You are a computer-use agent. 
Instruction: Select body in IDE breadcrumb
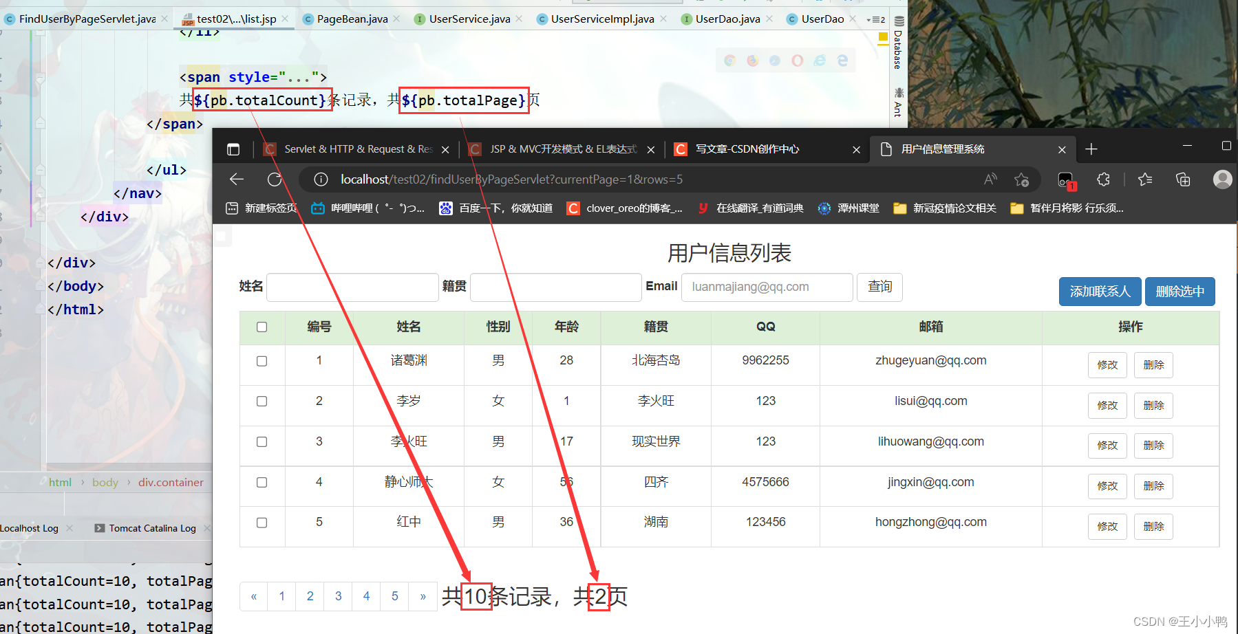[105, 482]
